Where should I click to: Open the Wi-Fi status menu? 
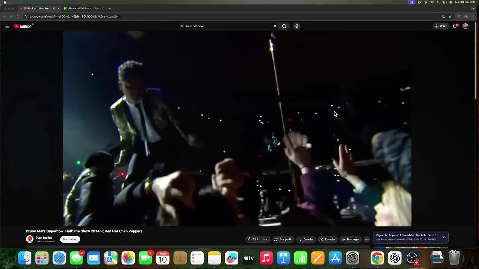432,2
